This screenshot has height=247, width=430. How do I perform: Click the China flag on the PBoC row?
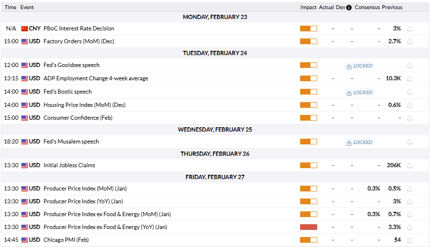(x=25, y=28)
